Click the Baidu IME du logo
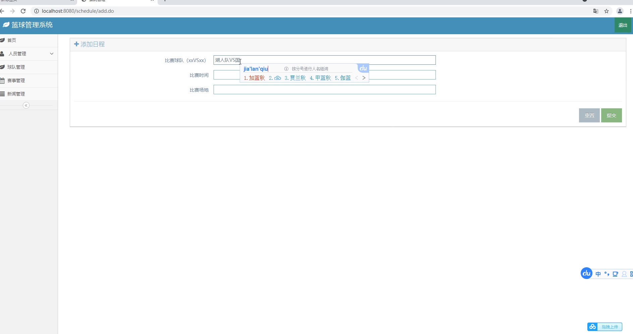Image resolution: width=633 pixels, height=334 pixels. 586,273
